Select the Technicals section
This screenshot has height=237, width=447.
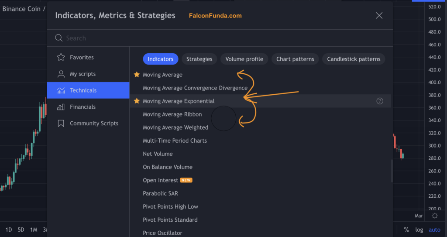pyautogui.click(x=88, y=90)
